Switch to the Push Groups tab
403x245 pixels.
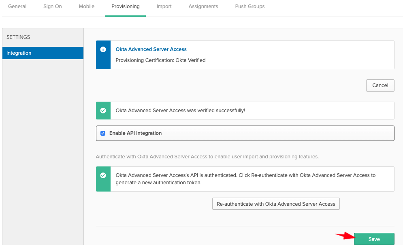250,6
